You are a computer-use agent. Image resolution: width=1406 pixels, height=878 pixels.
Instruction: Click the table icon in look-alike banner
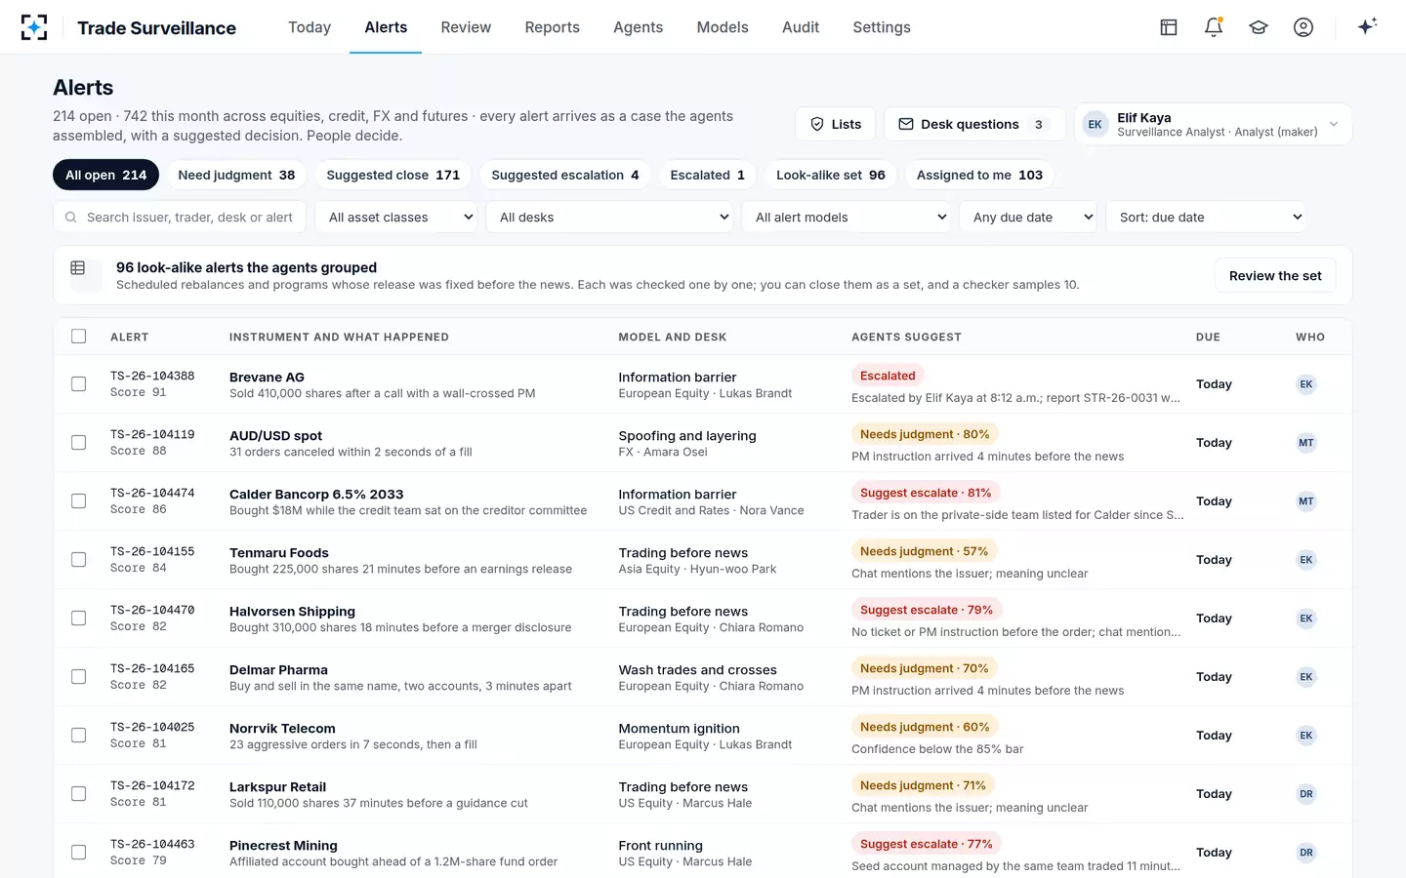(x=78, y=268)
